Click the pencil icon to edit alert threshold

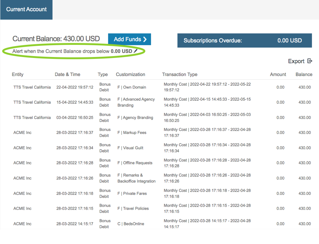136,51
